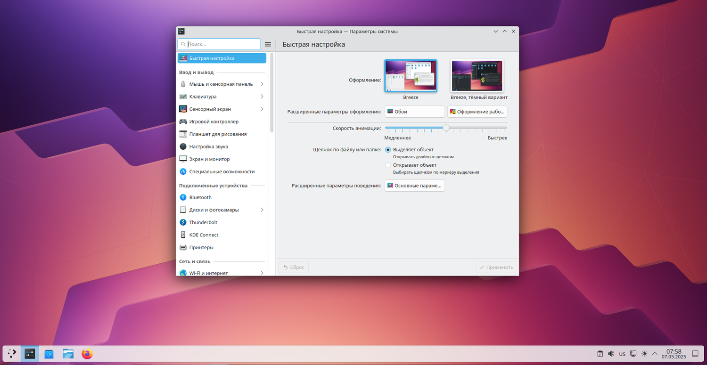Open "Специальные возможности" accessibility settings
Screen dimensions: 707x365
click(x=222, y=172)
